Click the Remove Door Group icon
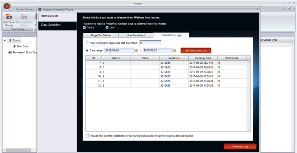The height and width of the screenshot is (153, 297). click(x=24, y=17)
